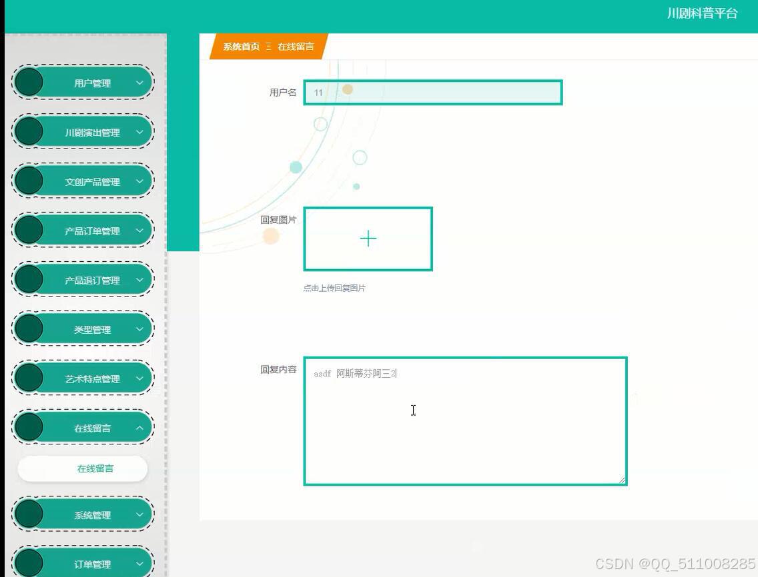
Task: Click 在线留言 in the orange breadcrumb
Action: pos(296,47)
